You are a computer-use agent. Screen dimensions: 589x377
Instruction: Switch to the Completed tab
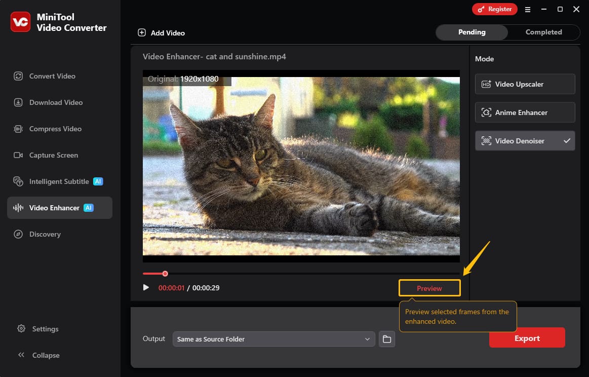pyautogui.click(x=543, y=32)
